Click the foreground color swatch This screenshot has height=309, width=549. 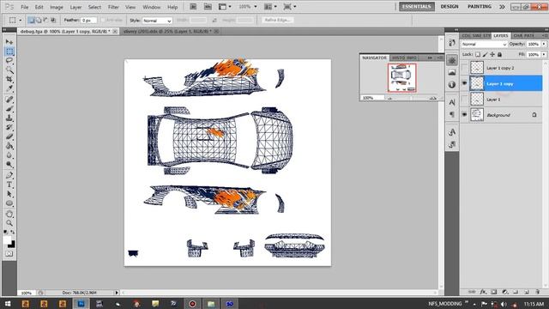[7, 240]
